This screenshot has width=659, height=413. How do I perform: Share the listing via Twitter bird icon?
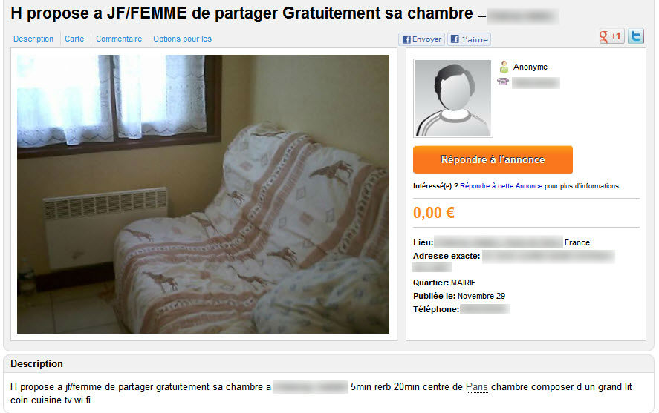[x=636, y=36]
